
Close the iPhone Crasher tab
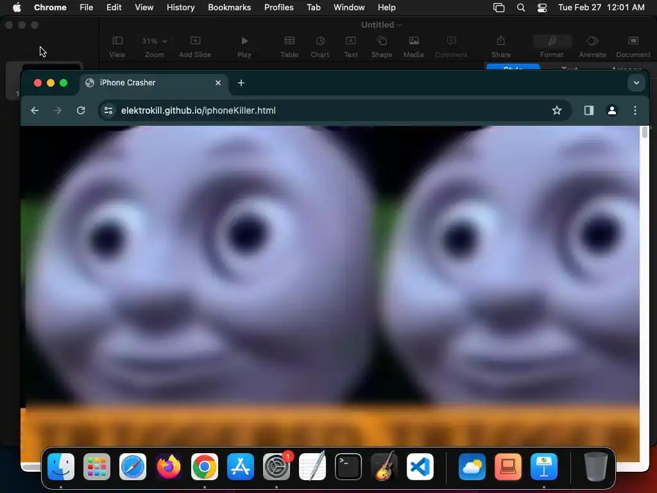[218, 83]
